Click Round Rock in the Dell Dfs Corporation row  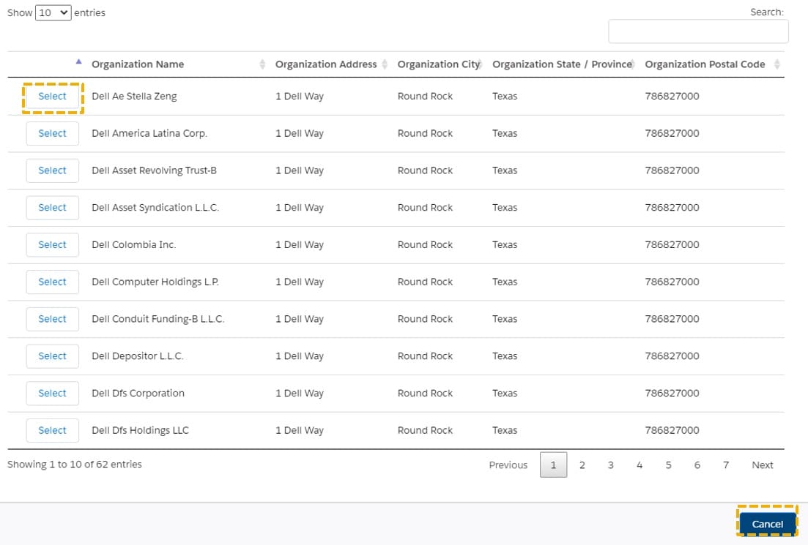click(x=425, y=393)
